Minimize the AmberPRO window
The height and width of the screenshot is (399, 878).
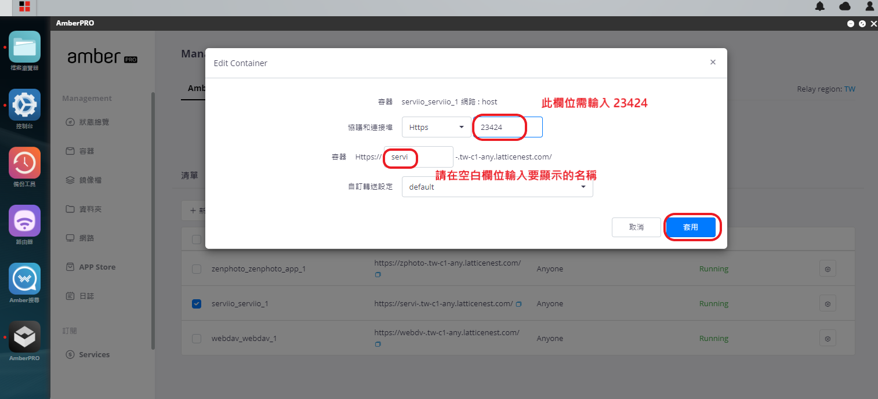click(x=851, y=24)
